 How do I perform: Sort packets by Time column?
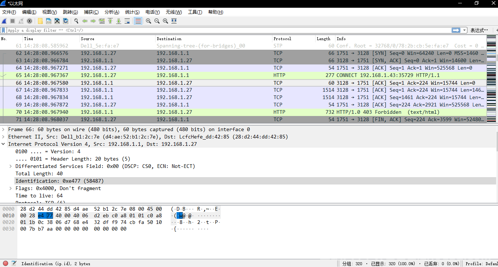click(x=51, y=39)
